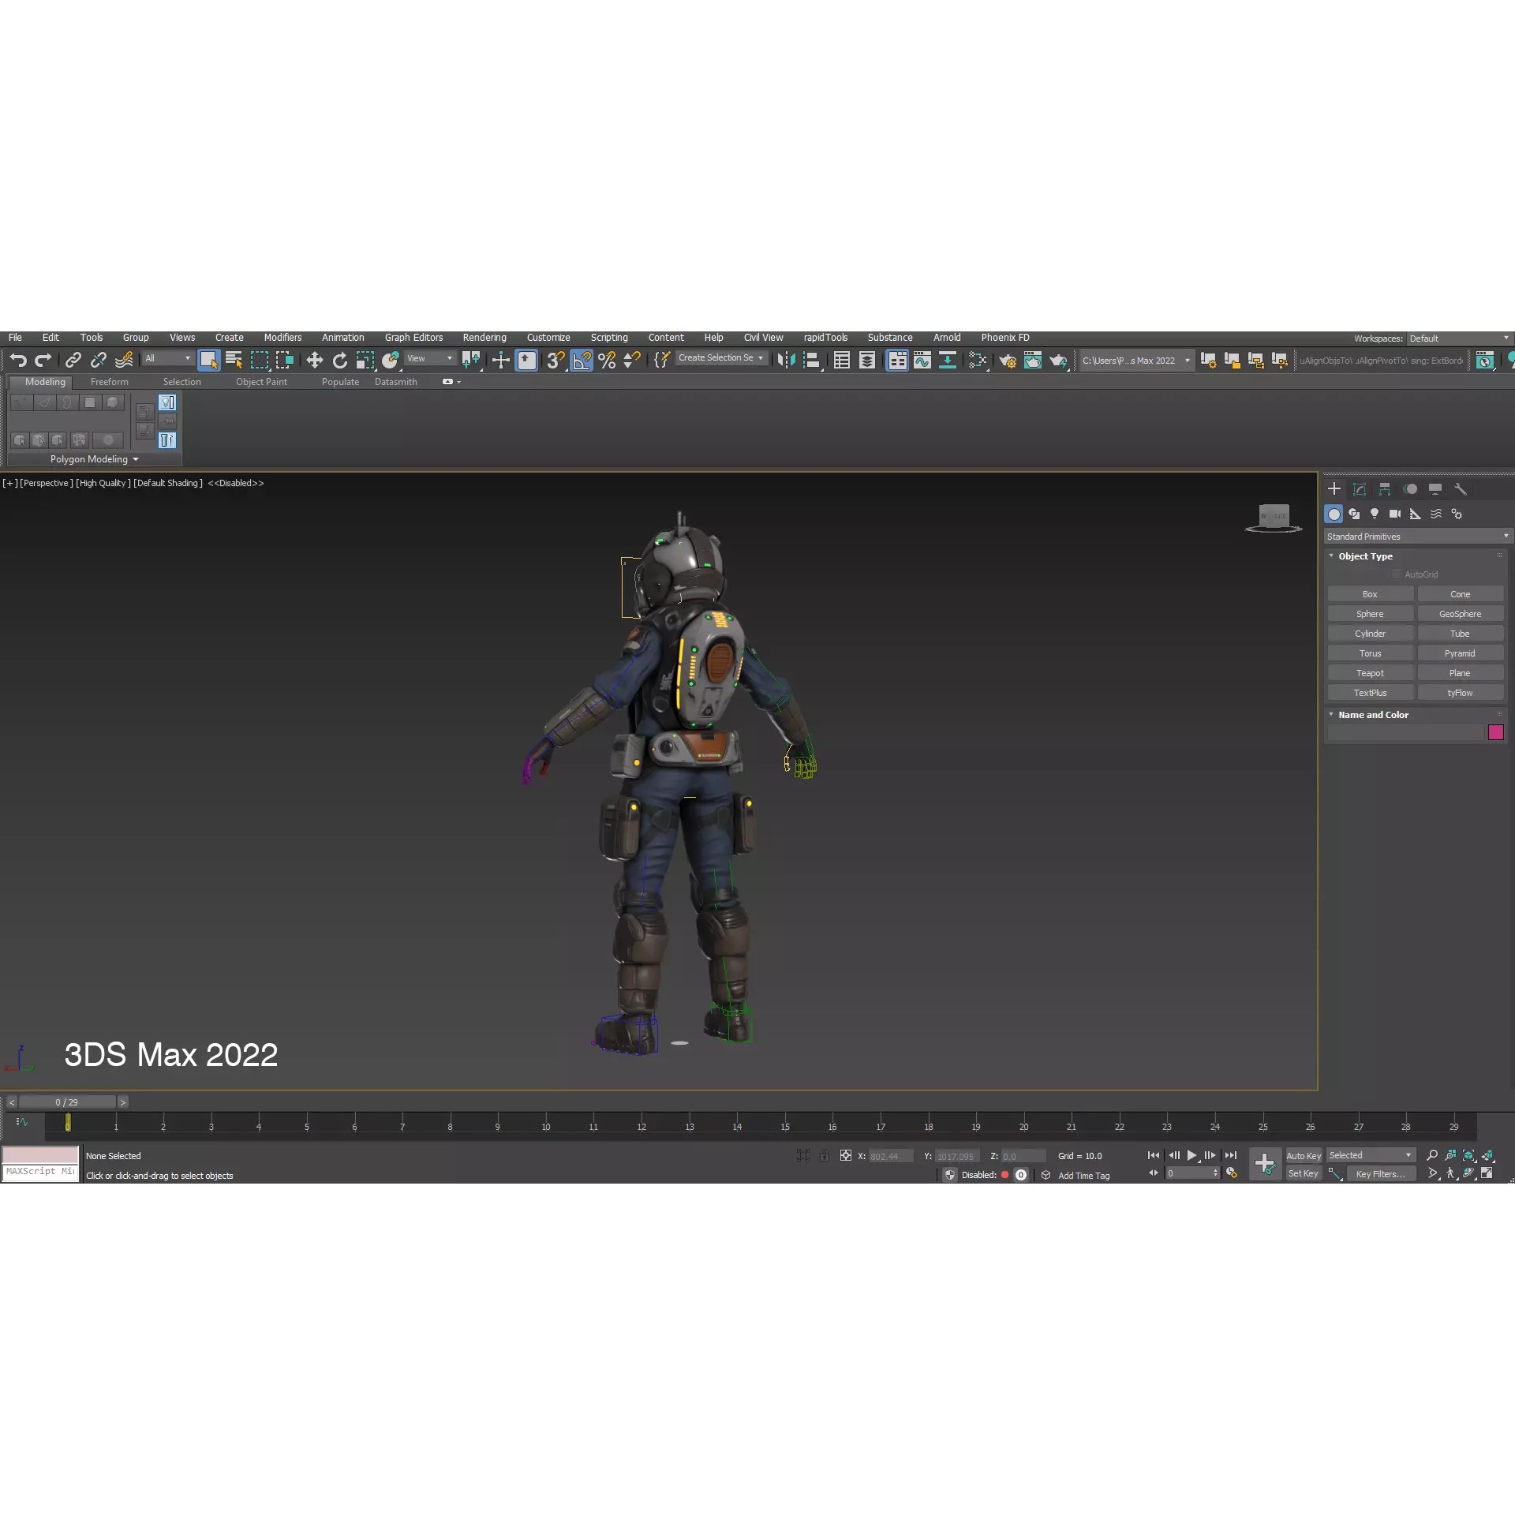Choose Rectangular Selection Region tool
Screen dimensions: 1515x1515
coord(260,361)
